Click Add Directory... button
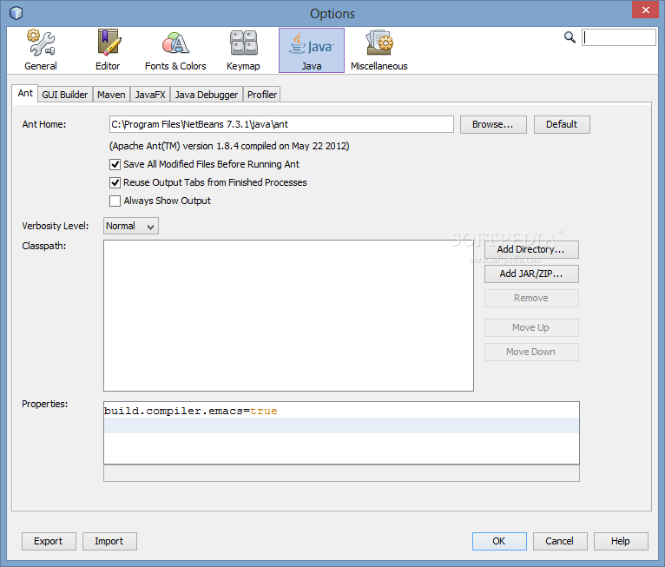This screenshot has width=665, height=567. tap(531, 250)
